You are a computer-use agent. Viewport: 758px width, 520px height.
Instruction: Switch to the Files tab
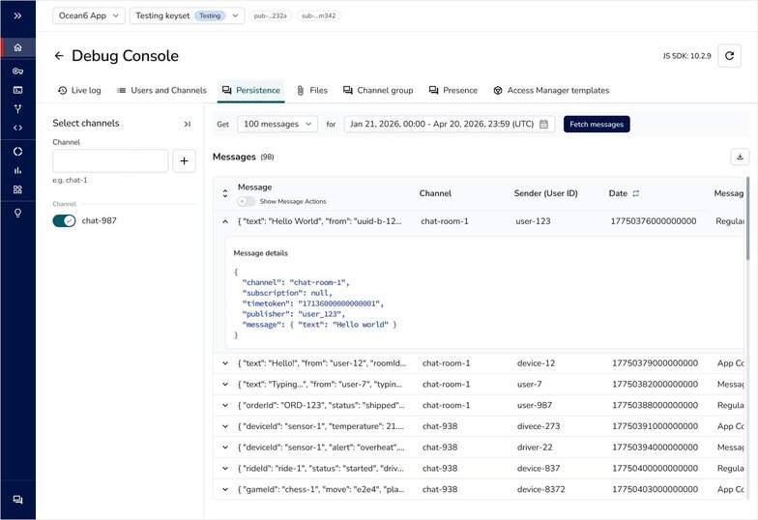point(311,91)
